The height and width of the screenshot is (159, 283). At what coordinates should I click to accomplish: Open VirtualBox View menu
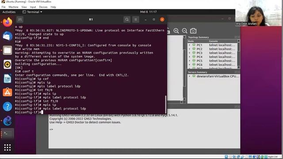pos(24,7)
